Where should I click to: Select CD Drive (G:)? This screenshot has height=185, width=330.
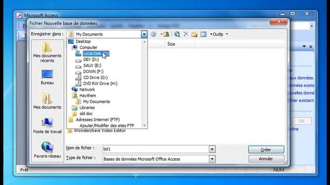click(95, 78)
